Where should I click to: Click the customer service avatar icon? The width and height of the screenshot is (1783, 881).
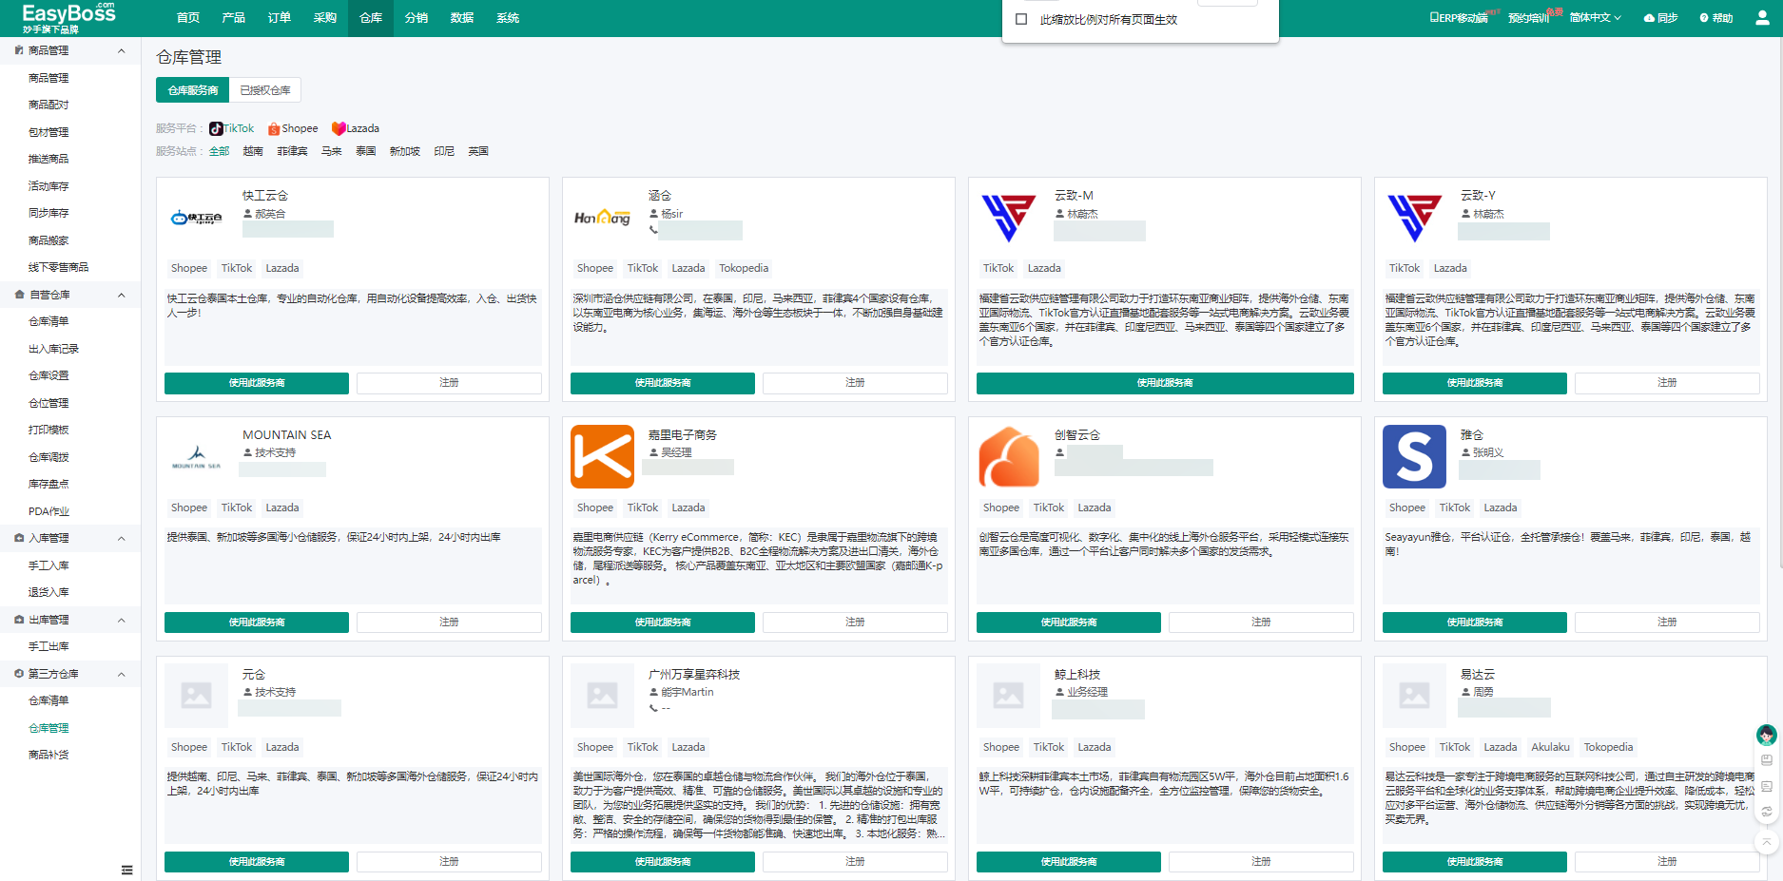click(x=1766, y=735)
